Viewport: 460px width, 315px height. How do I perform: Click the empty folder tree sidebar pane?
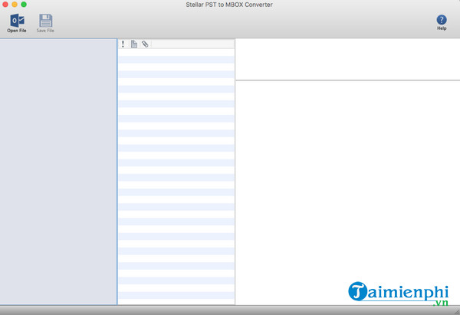pos(58,169)
